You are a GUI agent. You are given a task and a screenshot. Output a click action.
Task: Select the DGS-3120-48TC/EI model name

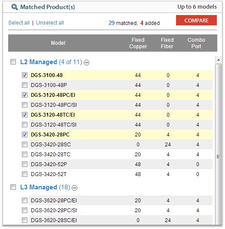(x=53, y=115)
